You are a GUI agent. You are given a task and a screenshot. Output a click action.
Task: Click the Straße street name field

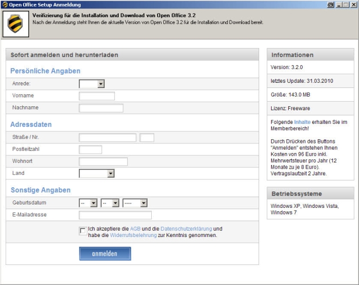point(107,138)
